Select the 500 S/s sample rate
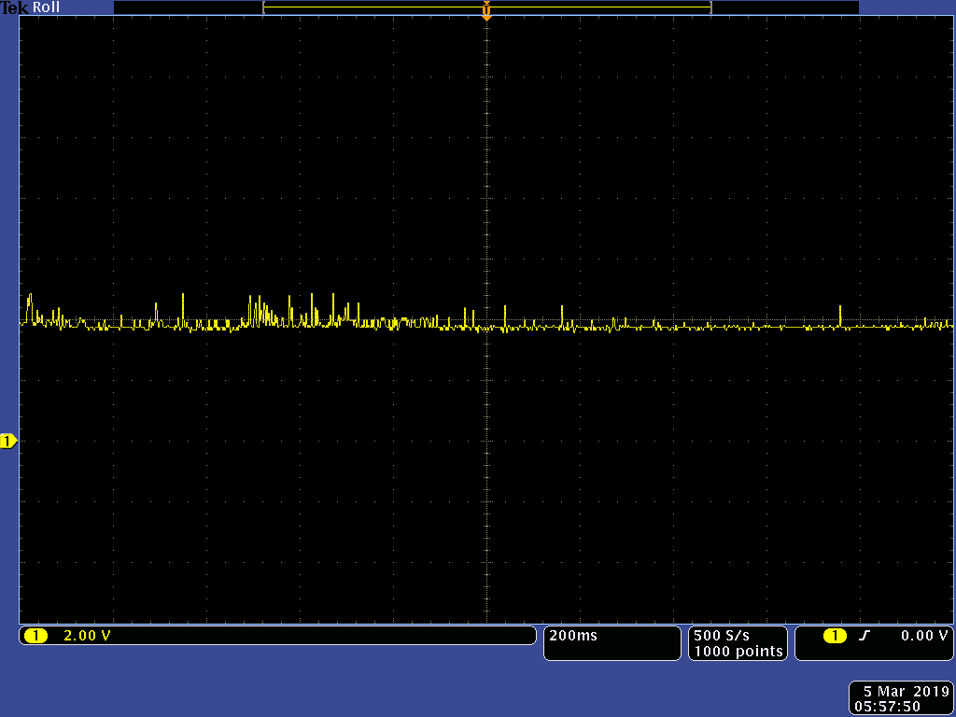This screenshot has height=717, width=956. 722,635
